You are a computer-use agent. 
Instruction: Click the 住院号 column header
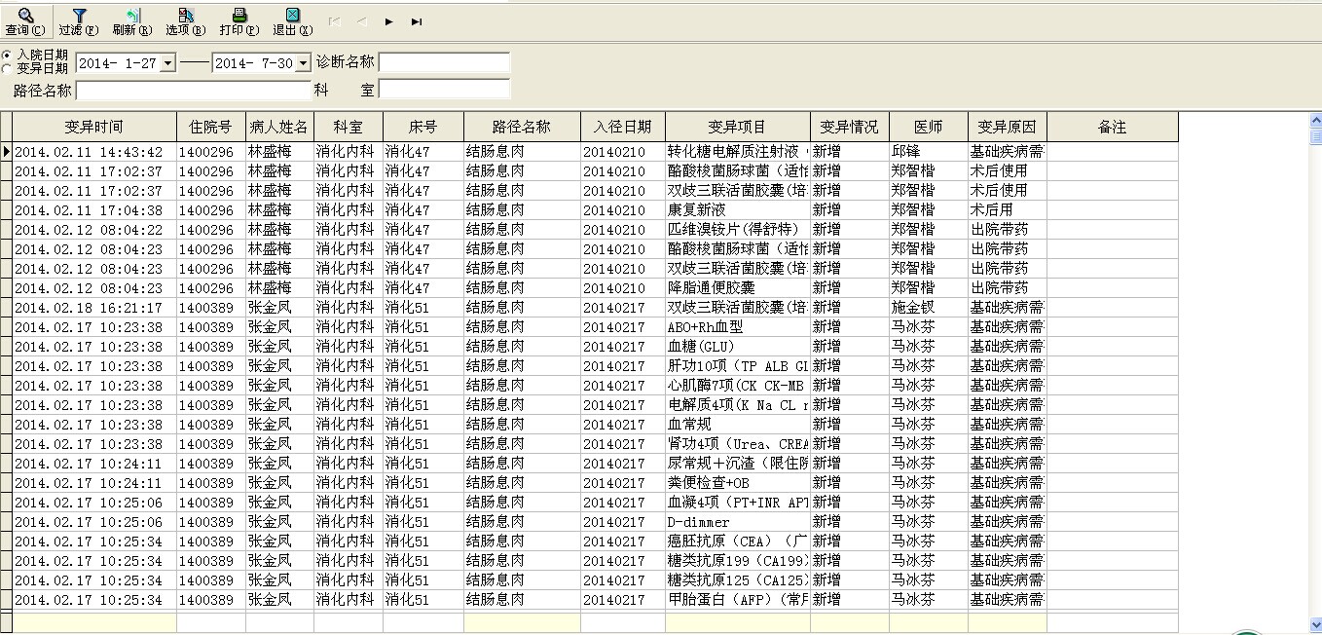[x=211, y=127]
